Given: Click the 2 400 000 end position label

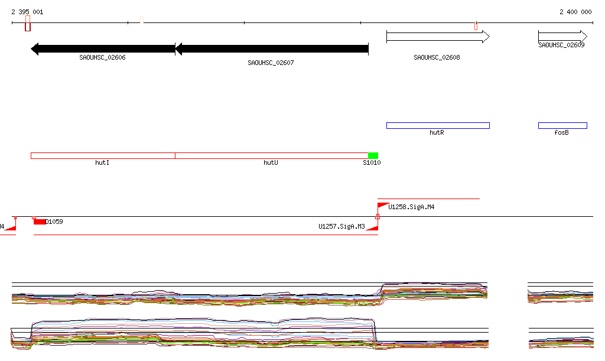Looking at the screenshot, I should pyautogui.click(x=575, y=12).
